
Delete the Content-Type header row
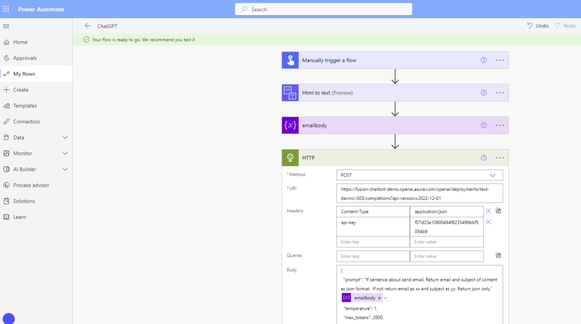point(489,211)
